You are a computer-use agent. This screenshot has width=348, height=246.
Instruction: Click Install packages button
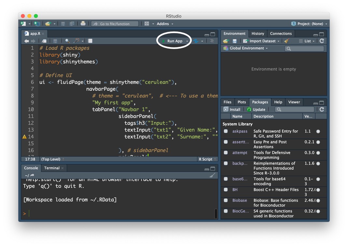[x=232, y=110]
